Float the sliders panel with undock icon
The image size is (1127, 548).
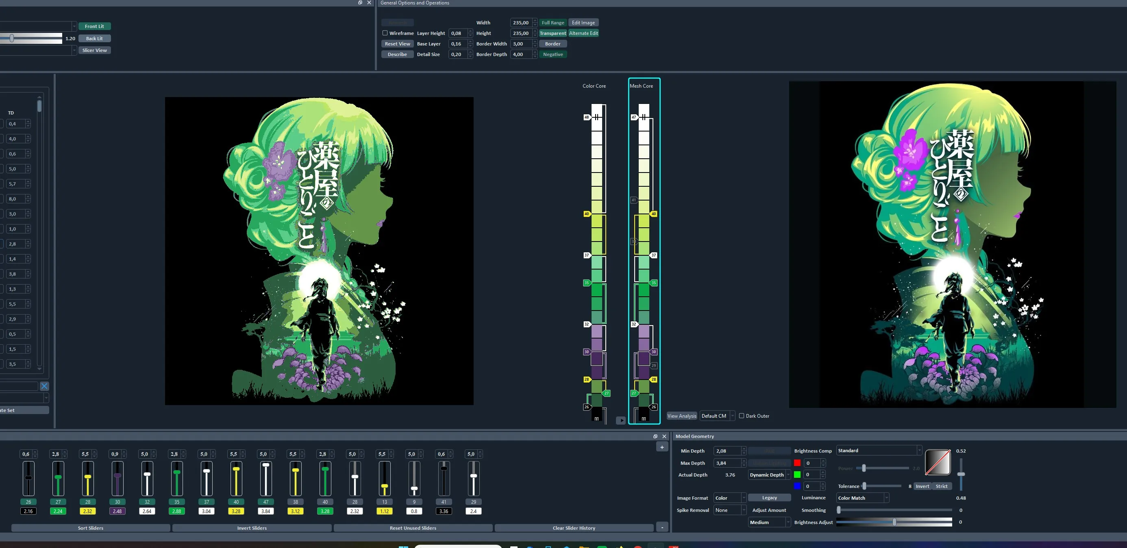pos(655,436)
